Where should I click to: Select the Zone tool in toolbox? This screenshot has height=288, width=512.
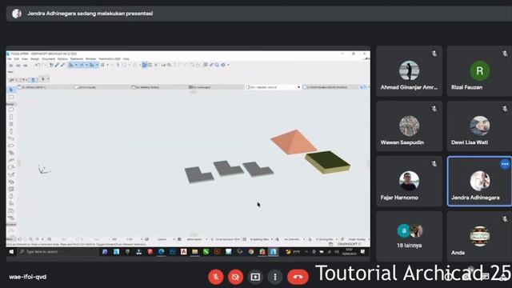(x=11, y=210)
